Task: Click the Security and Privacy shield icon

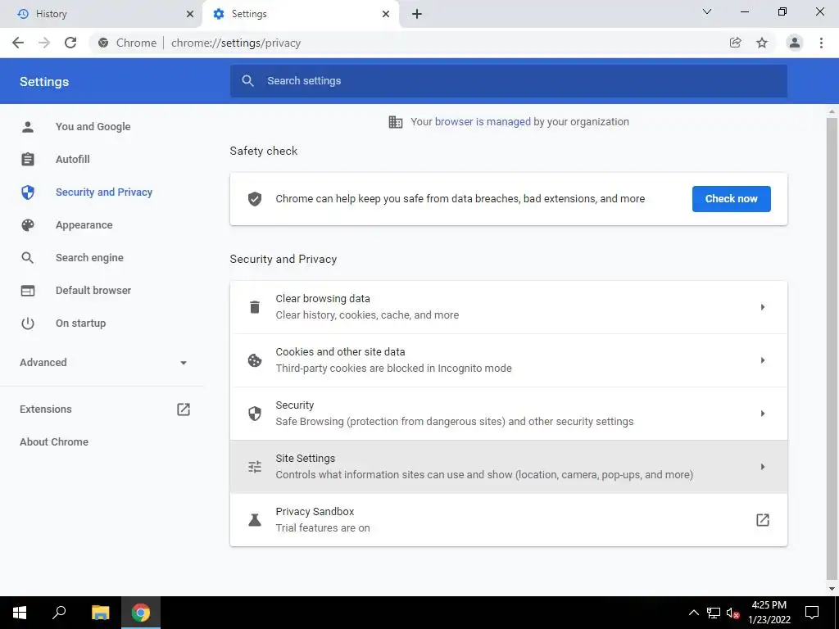Action: click(x=28, y=192)
